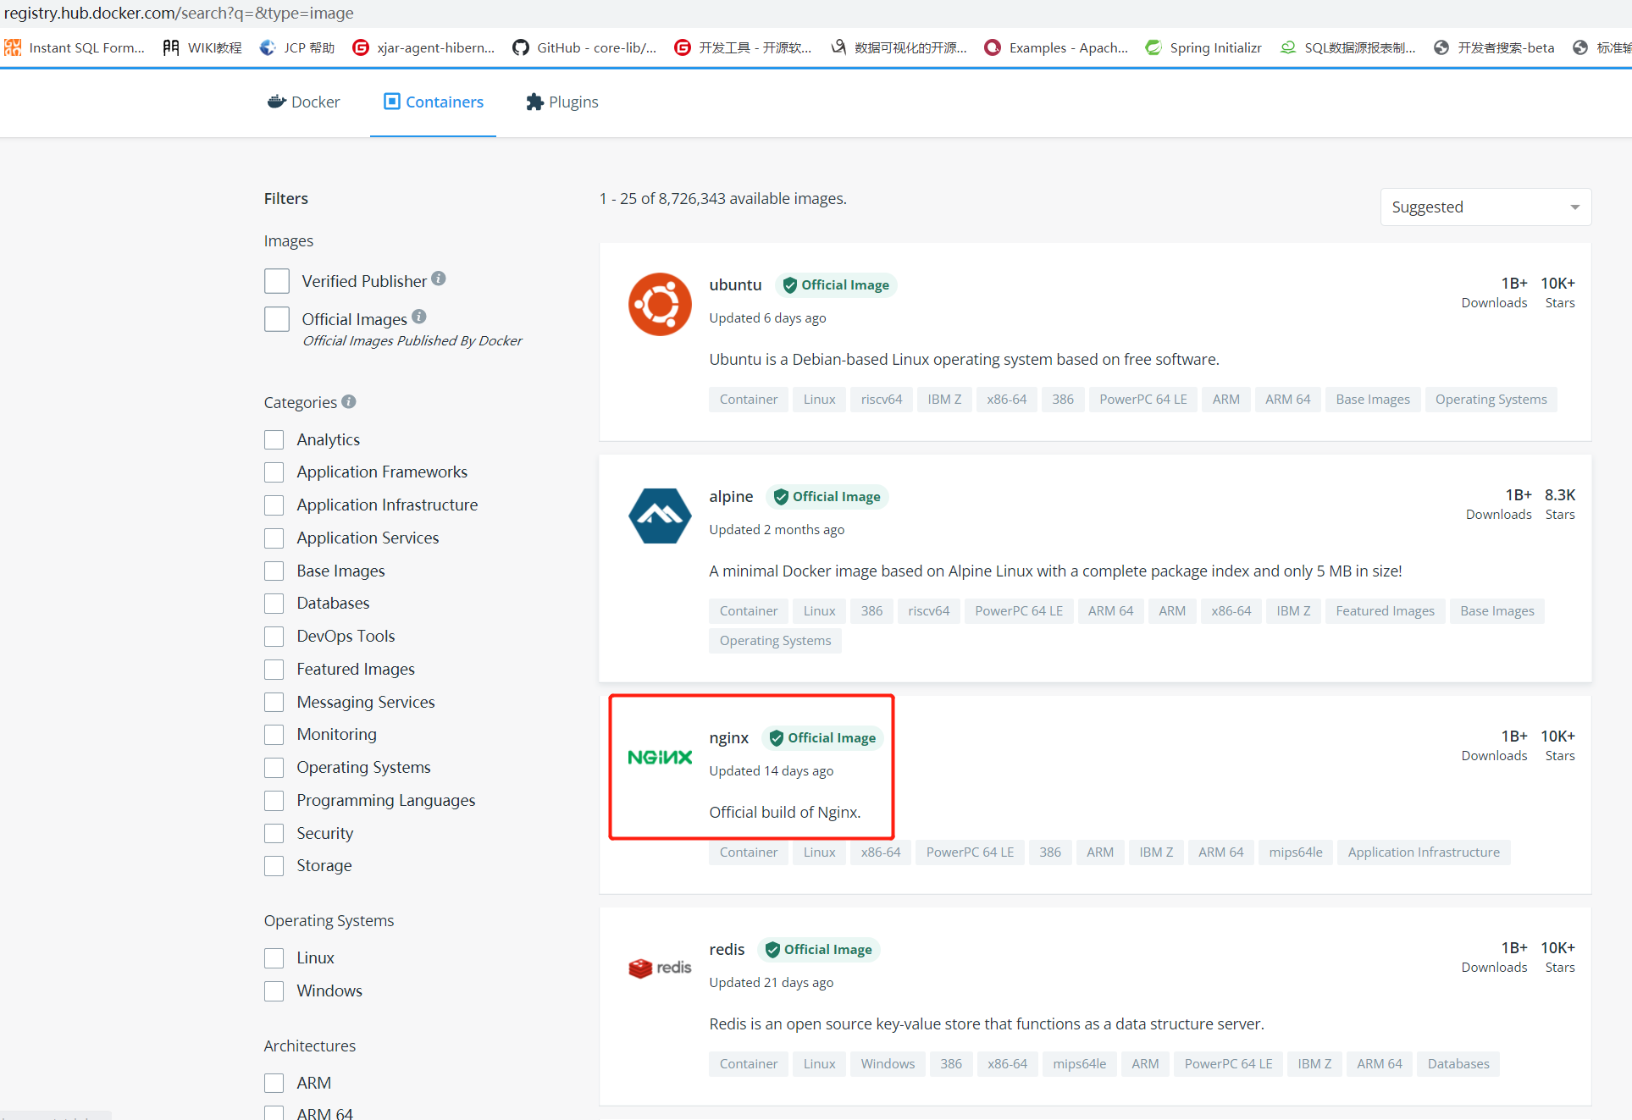The height and width of the screenshot is (1120, 1632).
Task: Tick the ARM architecture checkbox
Action: [274, 1083]
